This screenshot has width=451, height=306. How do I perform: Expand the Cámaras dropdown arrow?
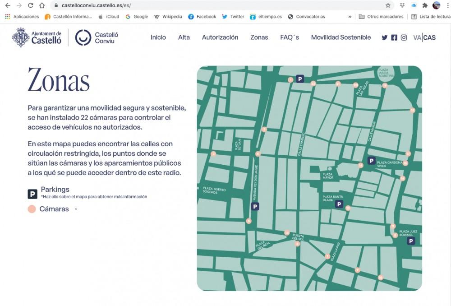[76, 209]
